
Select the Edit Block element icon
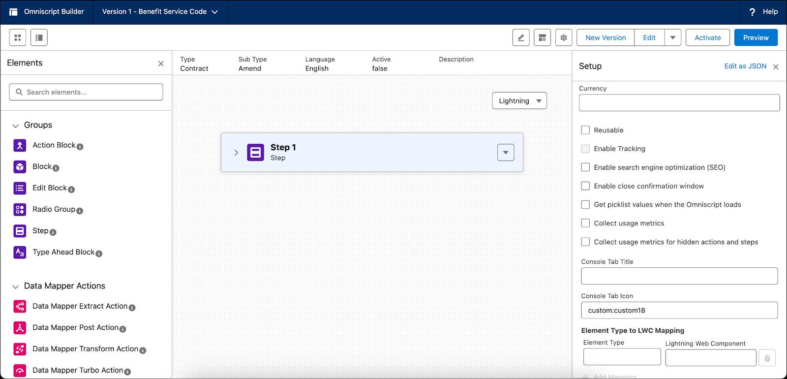pyautogui.click(x=20, y=188)
